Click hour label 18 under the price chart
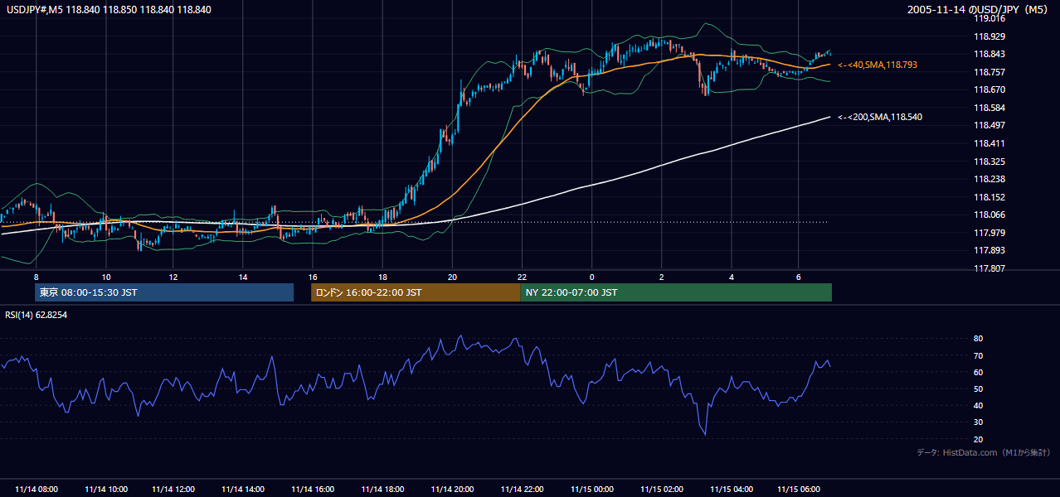 pyautogui.click(x=382, y=277)
